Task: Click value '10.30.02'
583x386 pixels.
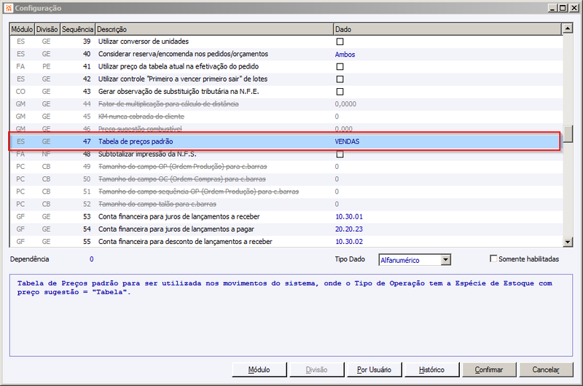Action: (349, 242)
